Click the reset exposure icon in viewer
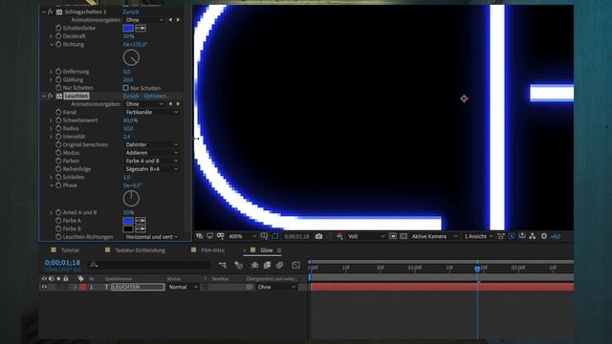 (544, 236)
